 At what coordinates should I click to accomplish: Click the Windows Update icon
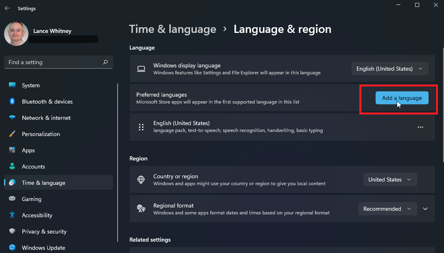pyautogui.click(x=11, y=248)
